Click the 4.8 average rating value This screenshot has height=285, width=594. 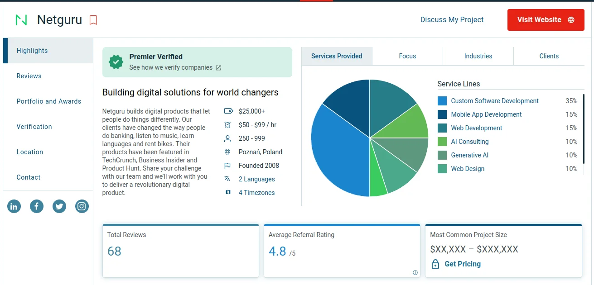pos(277,252)
